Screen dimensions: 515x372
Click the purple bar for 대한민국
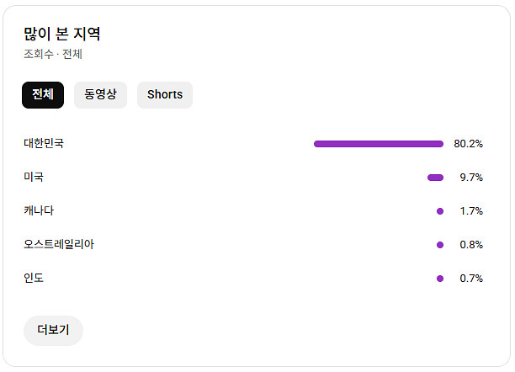coord(379,144)
